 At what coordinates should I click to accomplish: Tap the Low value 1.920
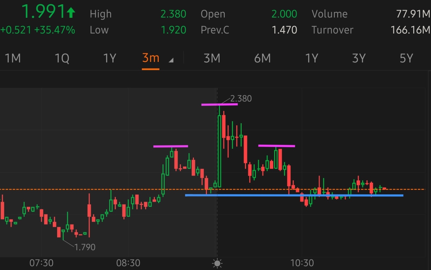tap(173, 30)
